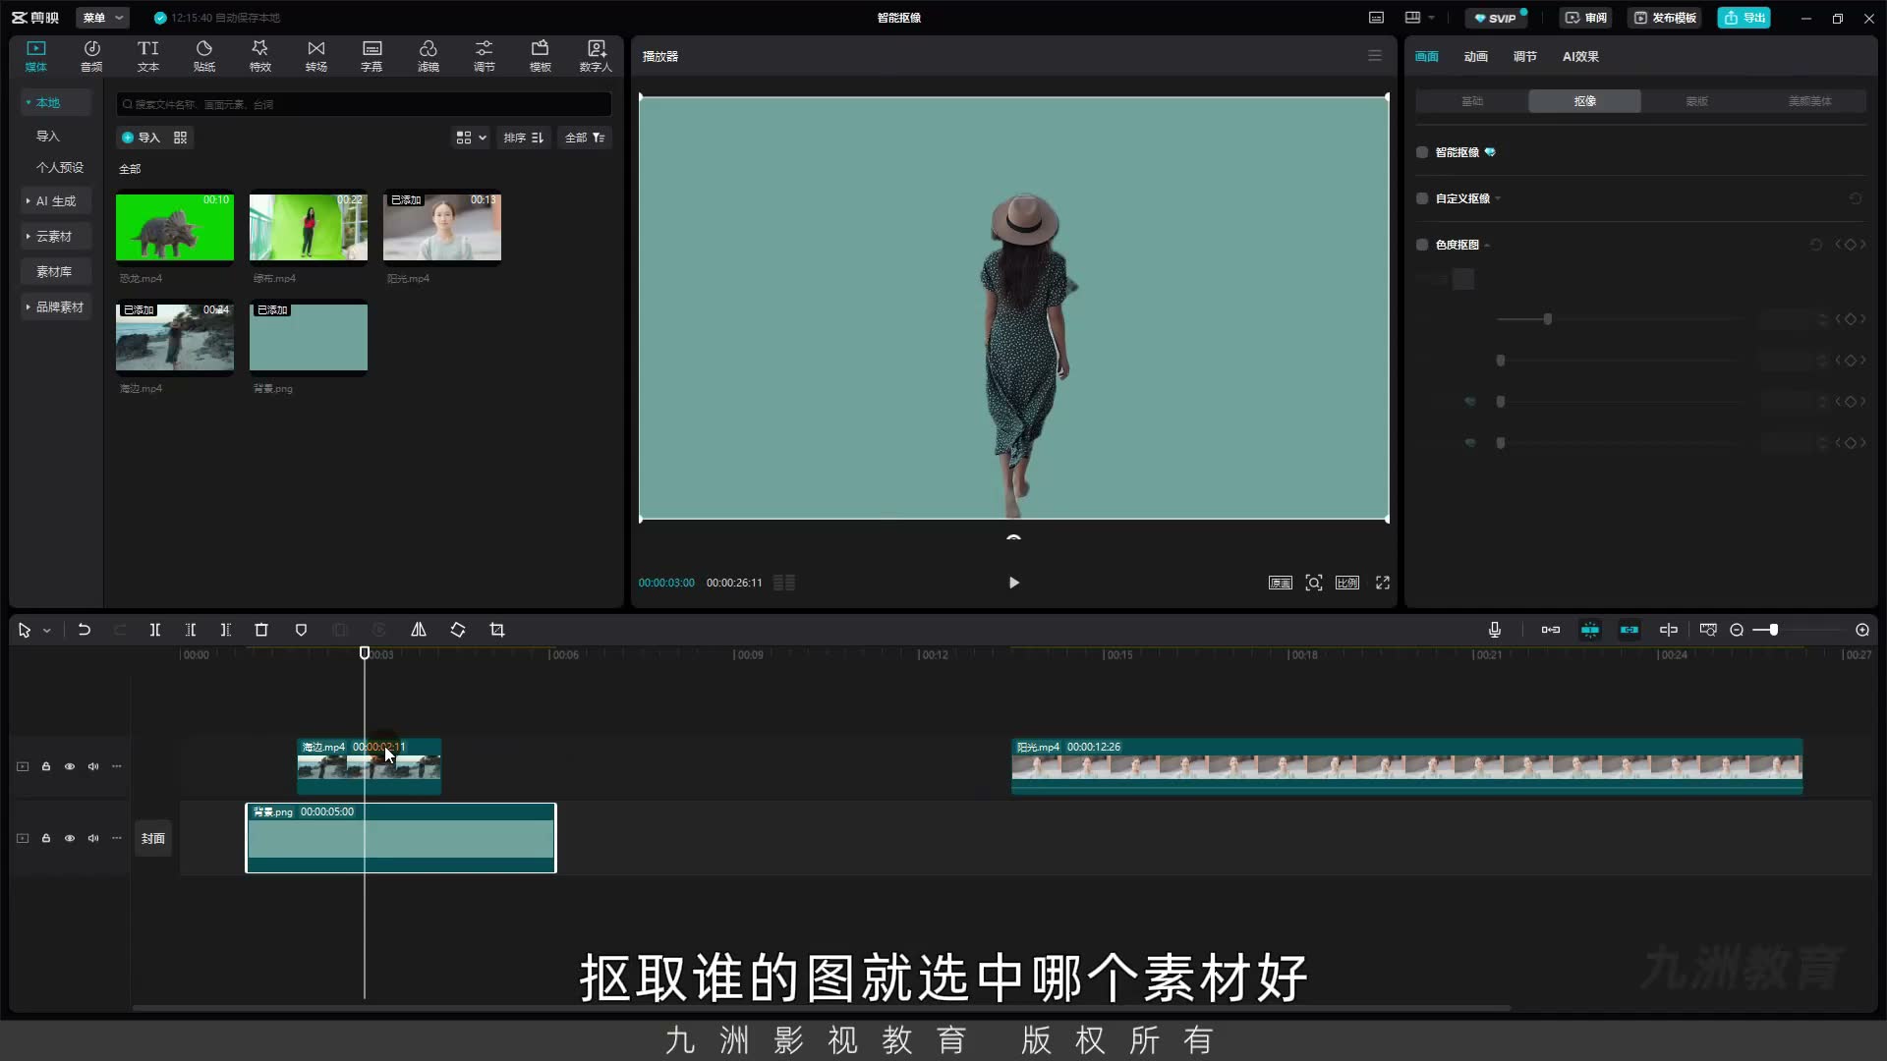The height and width of the screenshot is (1061, 1887).
Task: Switch to the 动画 tab
Action: (x=1475, y=56)
